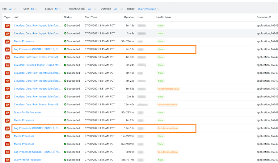Click the SP icon beside the 58s Metric Processor job
The image size is (278, 163).
[7, 41]
